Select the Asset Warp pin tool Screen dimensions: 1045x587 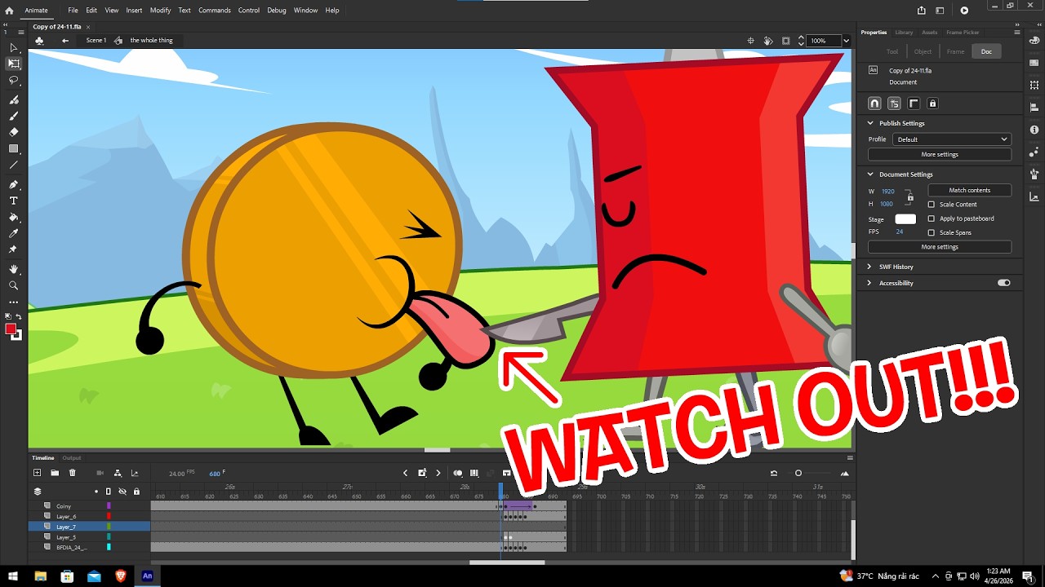point(13,250)
